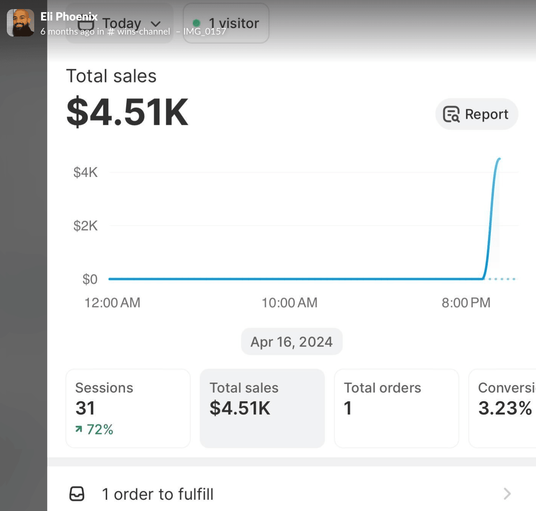Open the Eli Phoenix username link
Screen dimensions: 536x511
(69, 16)
